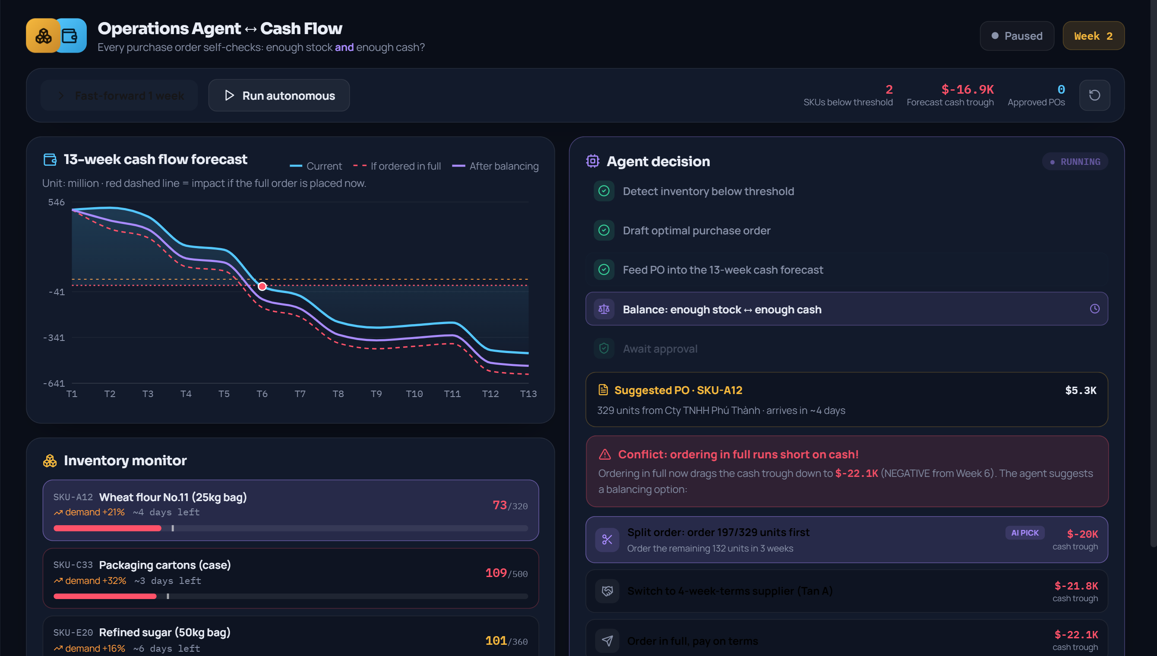1157x656 pixels.
Task: Click the T13 axis label on chart
Action: tap(528, 394)
